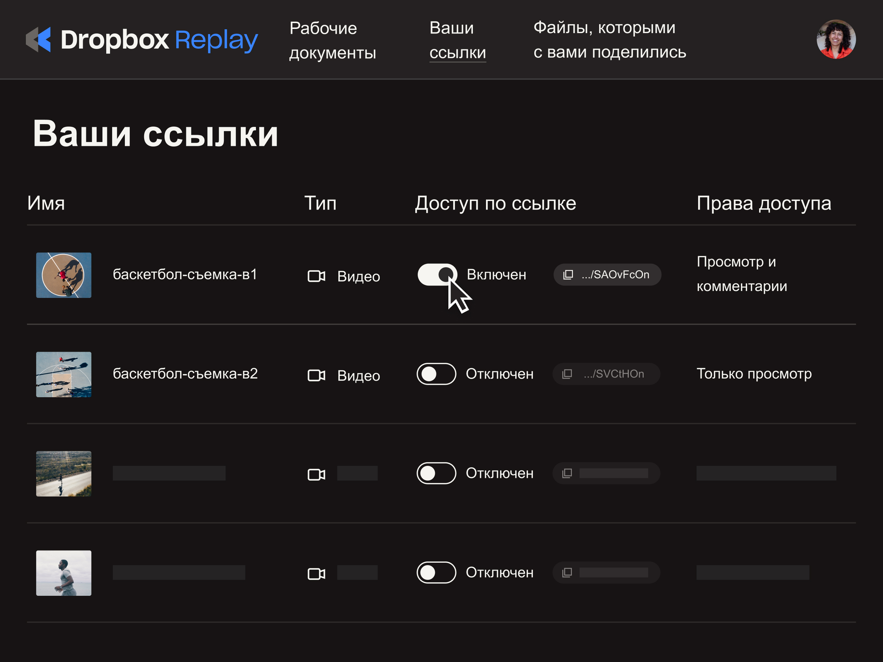Change the Только просмотр permission
This screenshot has height=662, width=883.
tap(754, 374)
